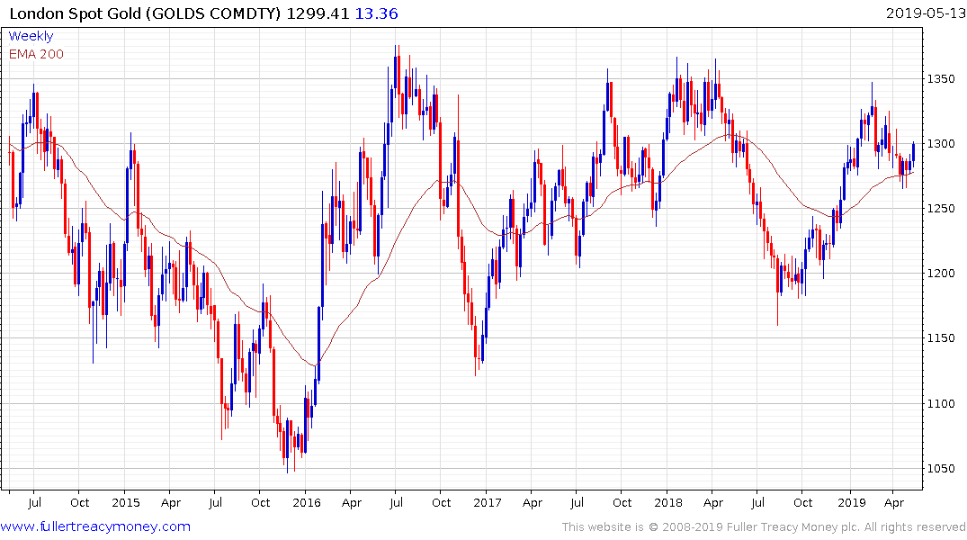The width and height of the screenshot is (967, 540).
Task: Click the 2017 time axis label
Action: (488, 502)
